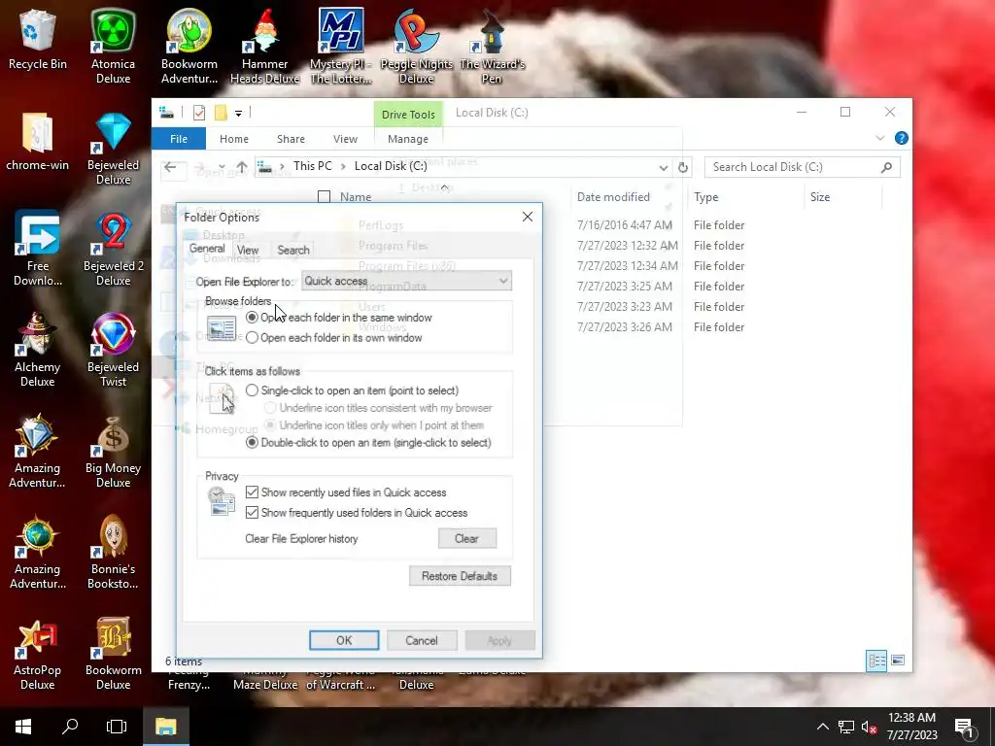Select Bejeweled Twist desktop icon
Image resolution: width=995 pixels, height=746 pixels.
[x=113, y=350]
